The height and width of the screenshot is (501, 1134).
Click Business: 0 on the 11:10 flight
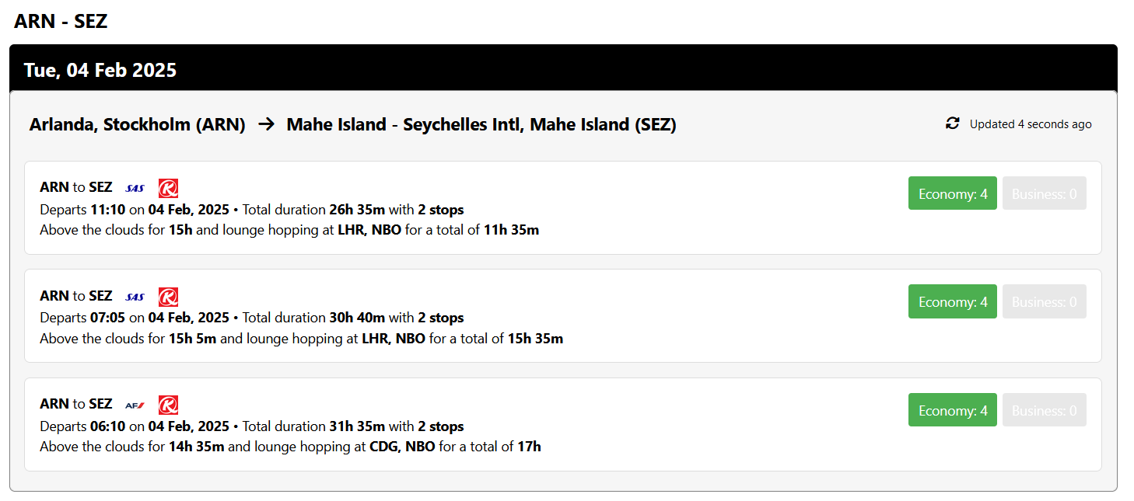pyautogui.click(x=1044, y=193)
